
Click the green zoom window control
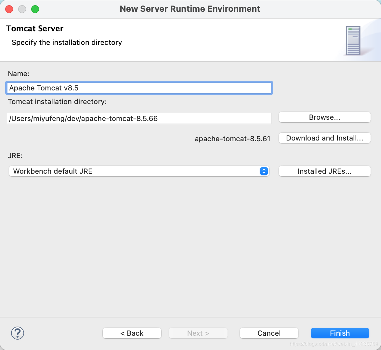click(x=35, y=9)
